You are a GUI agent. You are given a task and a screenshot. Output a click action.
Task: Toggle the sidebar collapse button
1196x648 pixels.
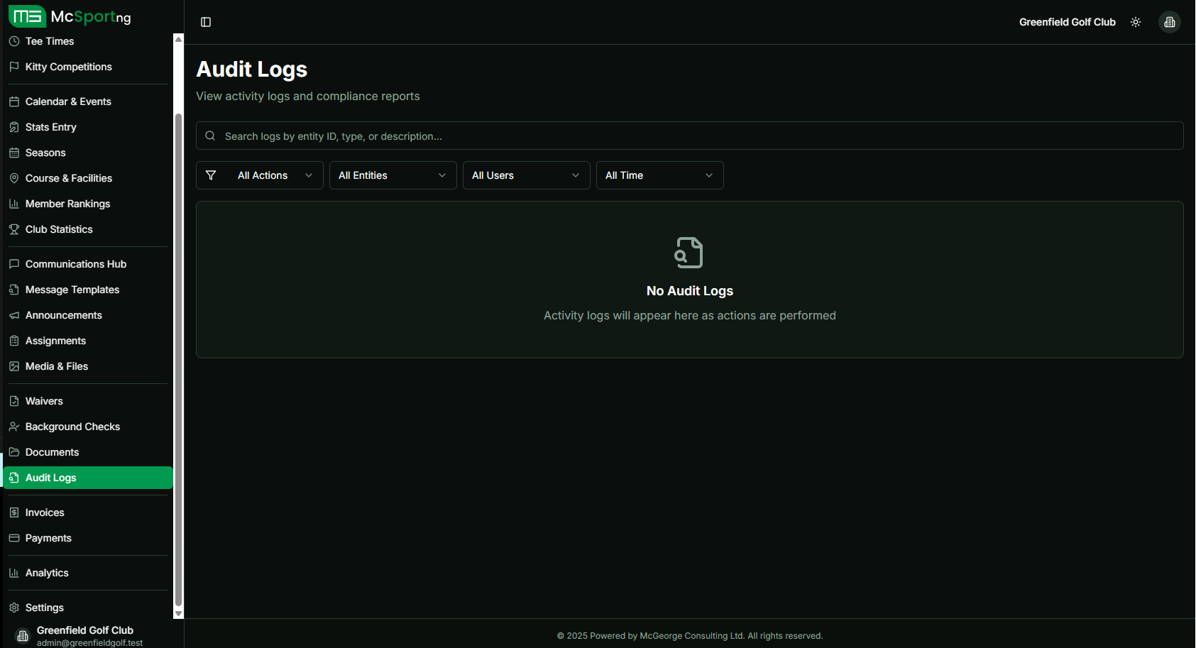click(x=206, y=22)
